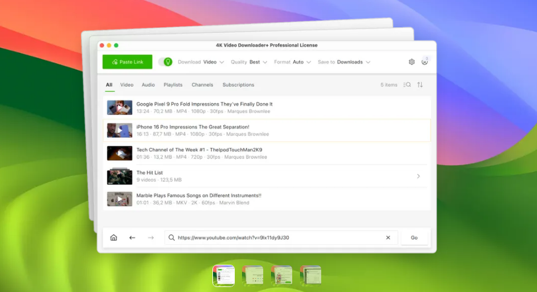Select 'Marble Plays Famous Songs on Different Instruments!!' title
Image resolution: width=537 pixels, height=292 pixels.
click(x=199, y=196)
